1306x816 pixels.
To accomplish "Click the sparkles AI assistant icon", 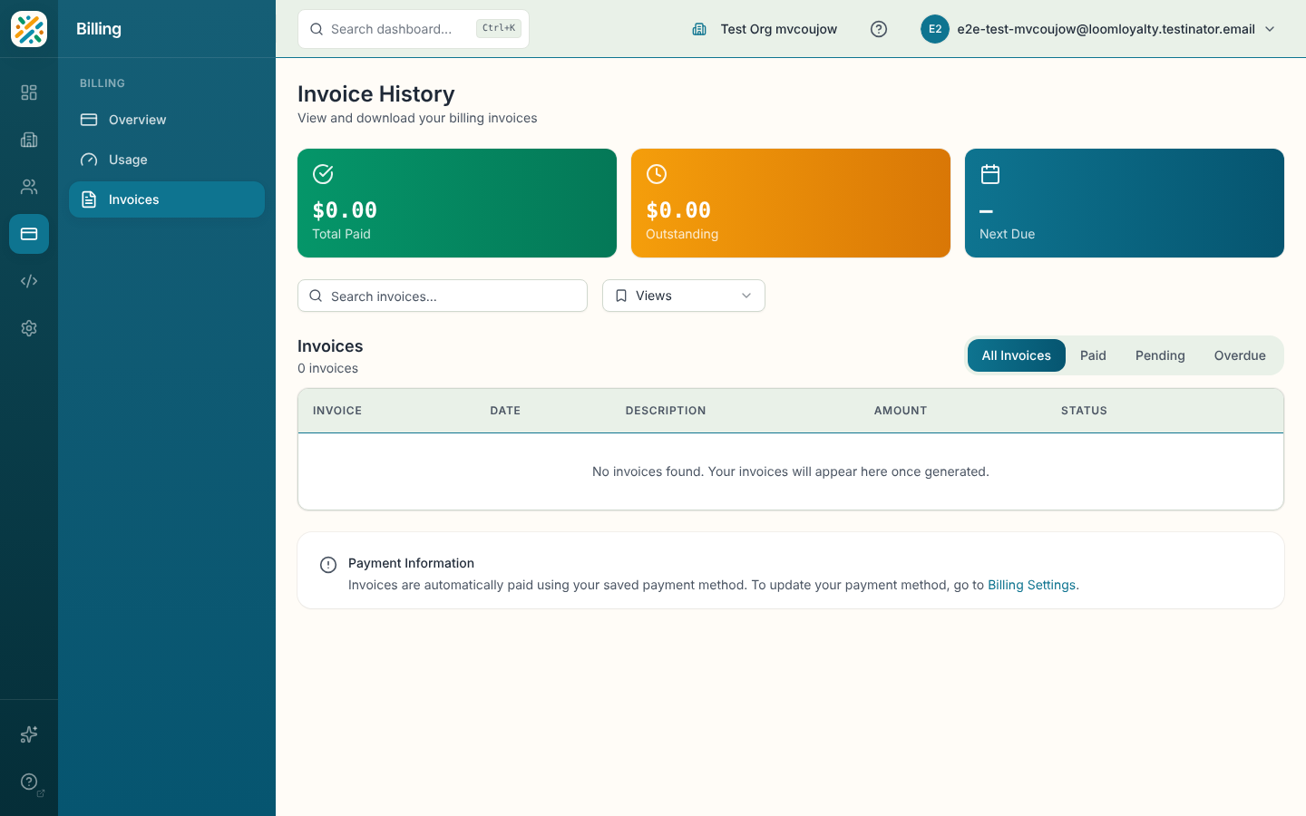I will coord(29,734).
